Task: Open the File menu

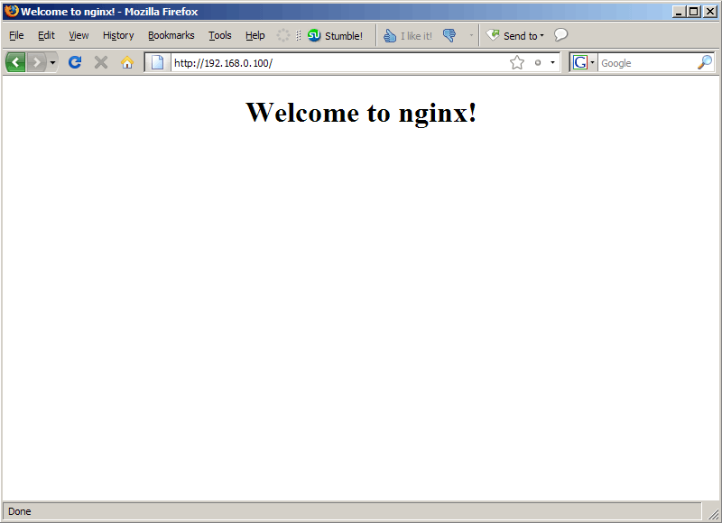Action: point(16,35)
